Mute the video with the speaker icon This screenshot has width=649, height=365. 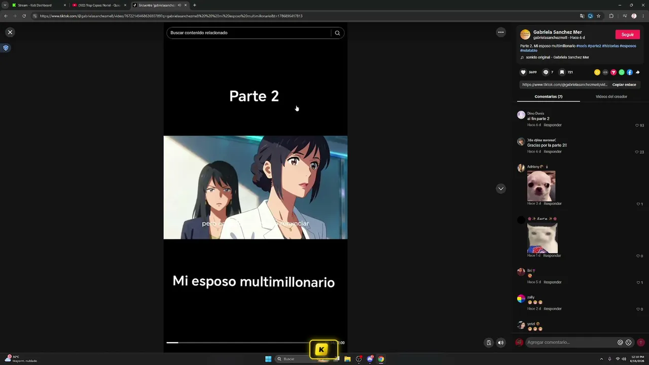(x=500, y=343)
